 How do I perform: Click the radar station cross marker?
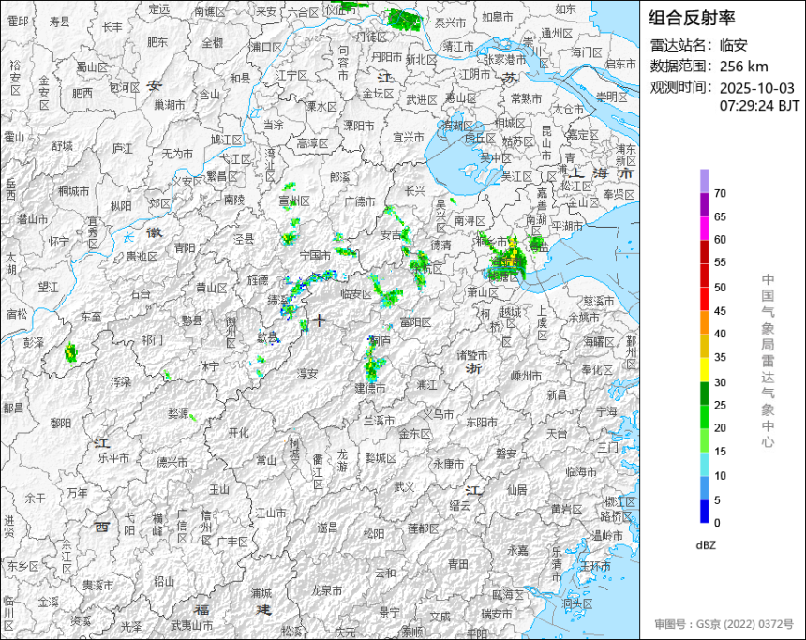pyautogui.click(x=320, y=320)
